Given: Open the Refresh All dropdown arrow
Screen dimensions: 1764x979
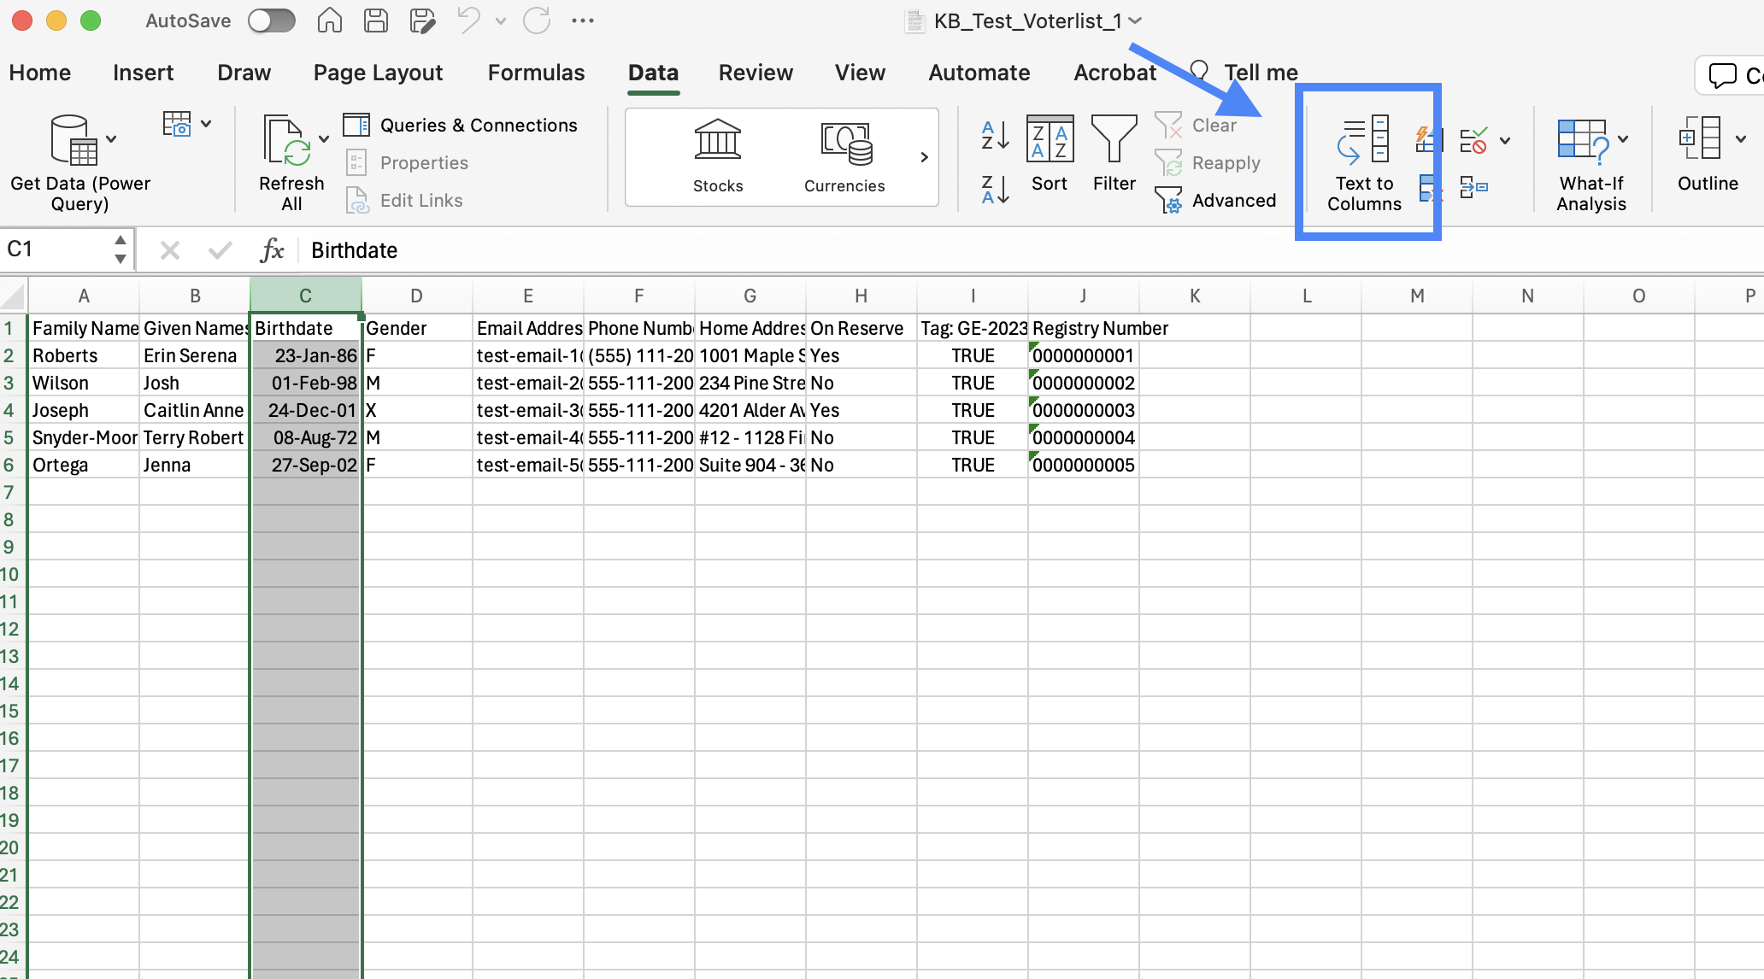Looking at the screenshot, I should pyautogui.click(x=324, y=139).
